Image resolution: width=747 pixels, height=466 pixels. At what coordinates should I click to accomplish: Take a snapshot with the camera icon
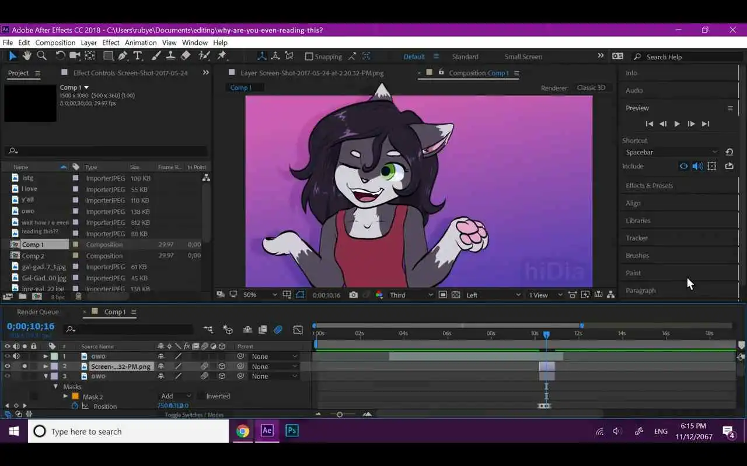(353, 295)
